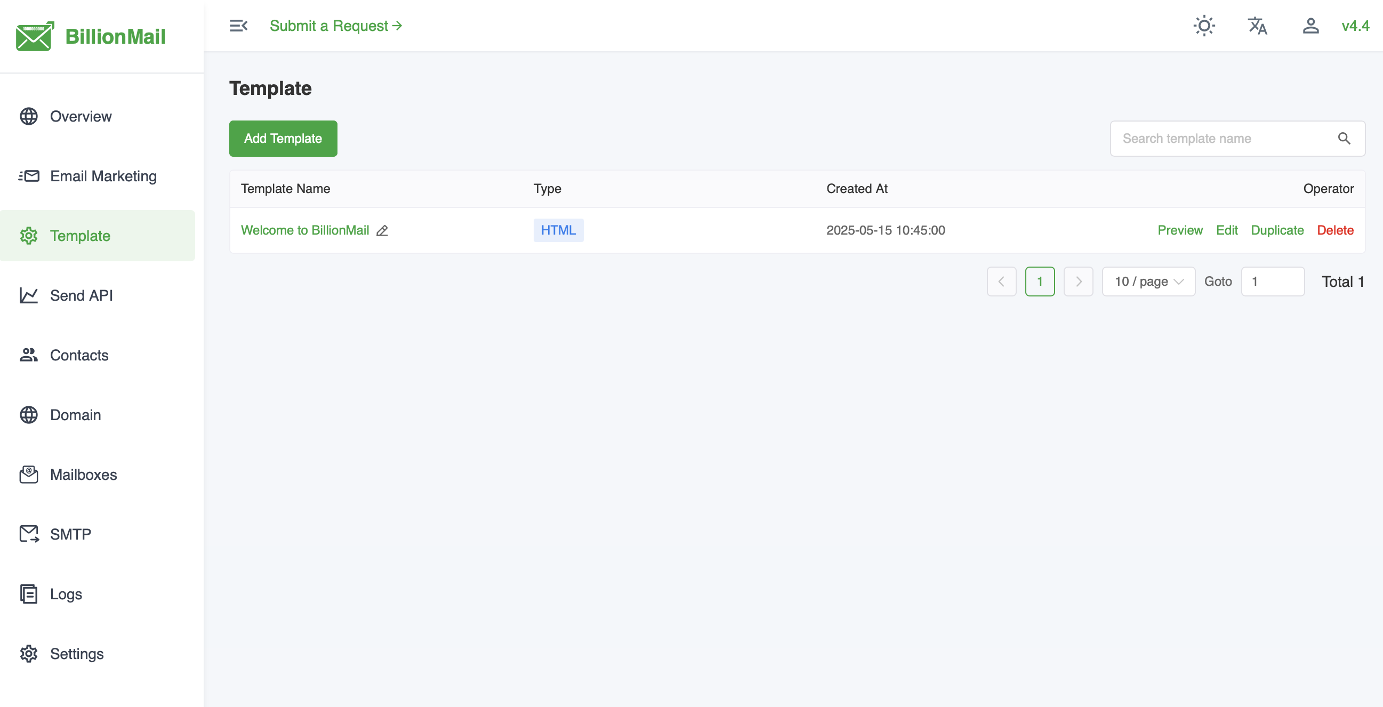Click the Add Template button

283,139
